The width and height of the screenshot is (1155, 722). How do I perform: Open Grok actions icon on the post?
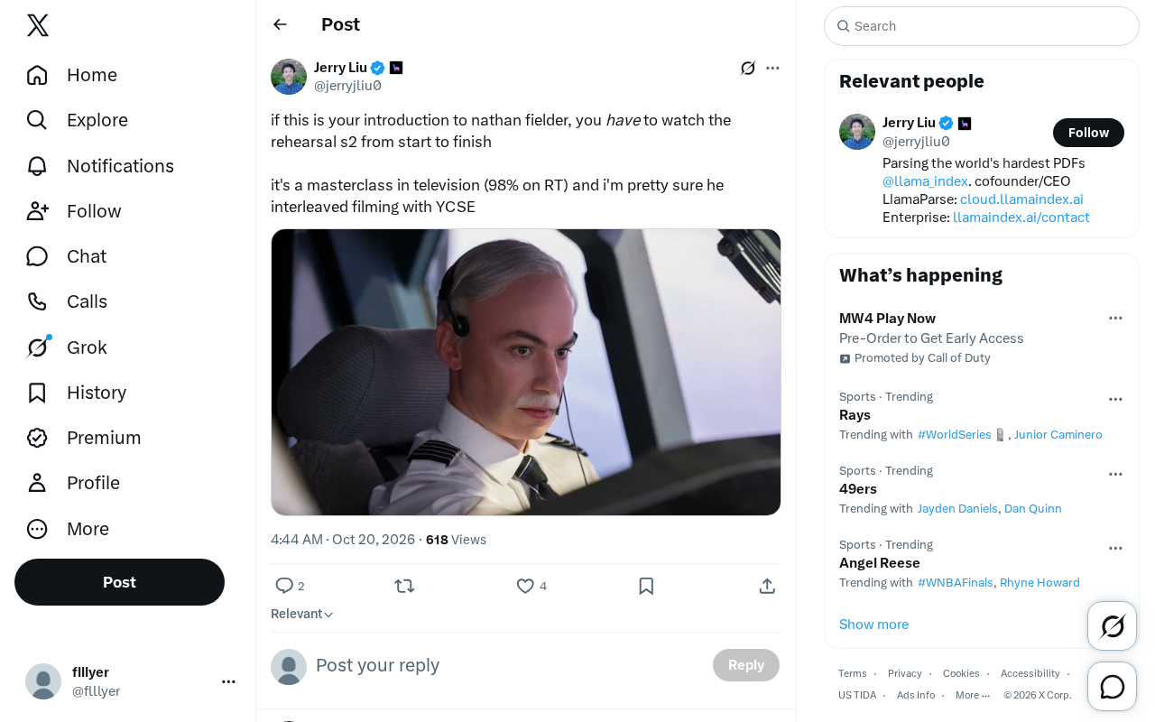point(748,68)
